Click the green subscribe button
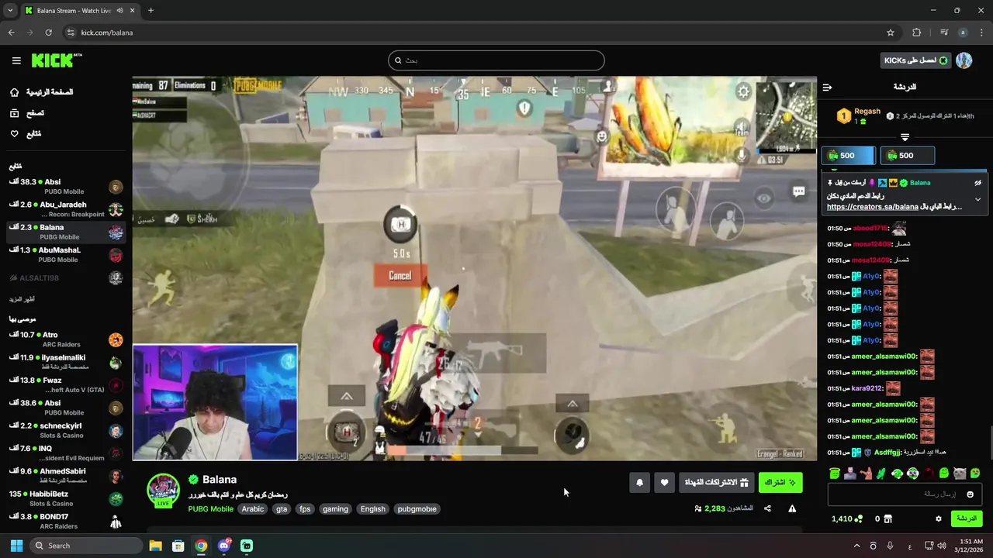Viewport: 993px width, 558px height. pos(780,483)
